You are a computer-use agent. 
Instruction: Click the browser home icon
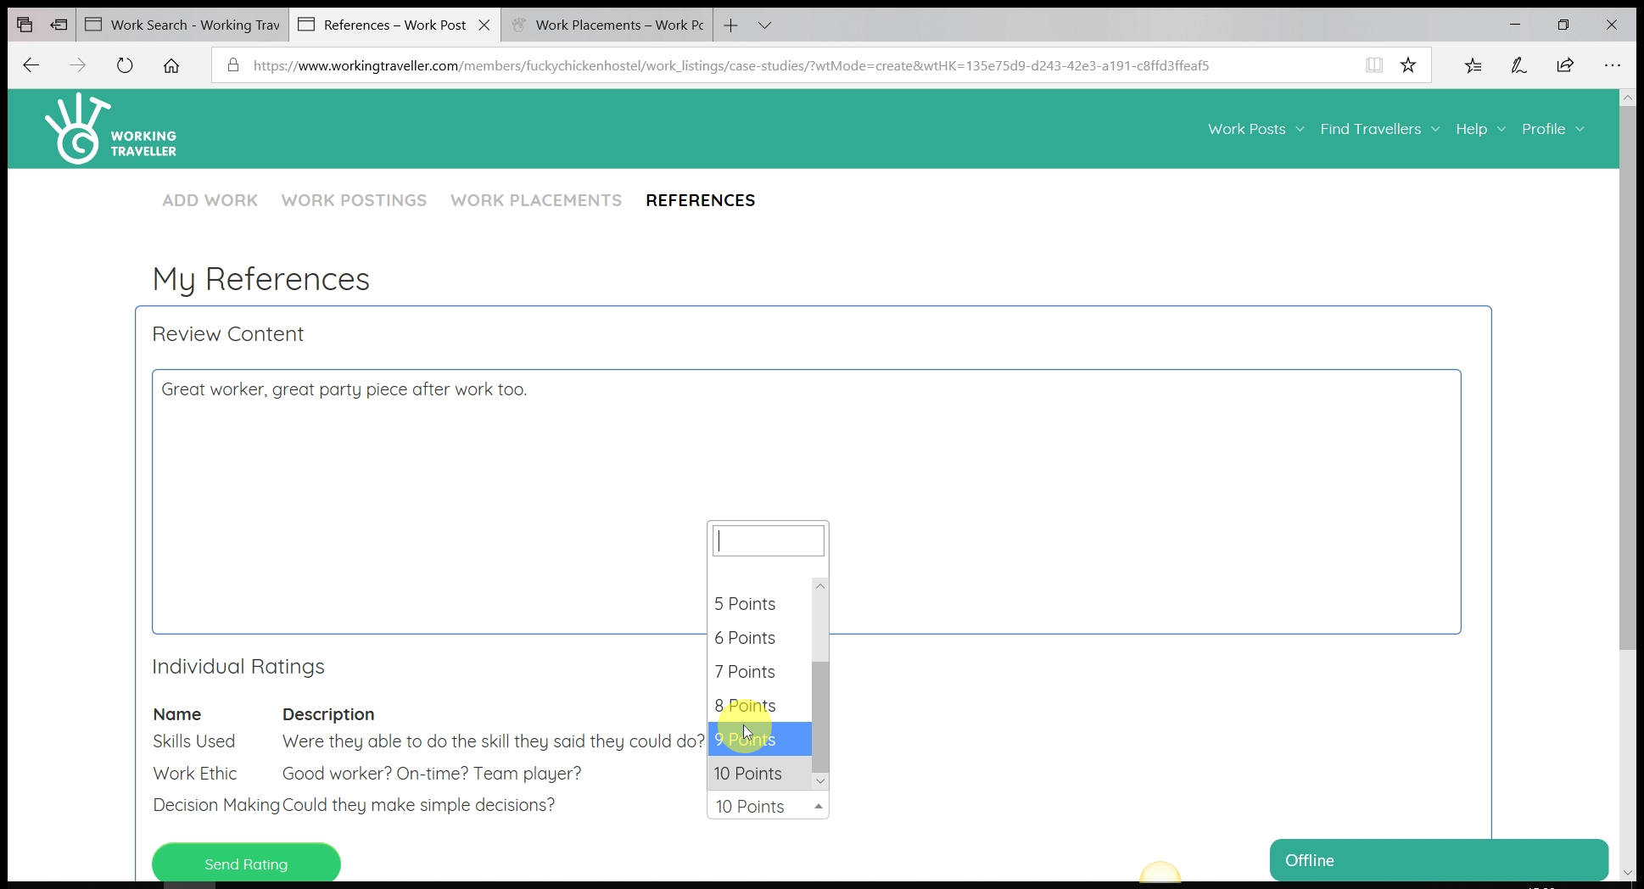(x=171, y=65)
